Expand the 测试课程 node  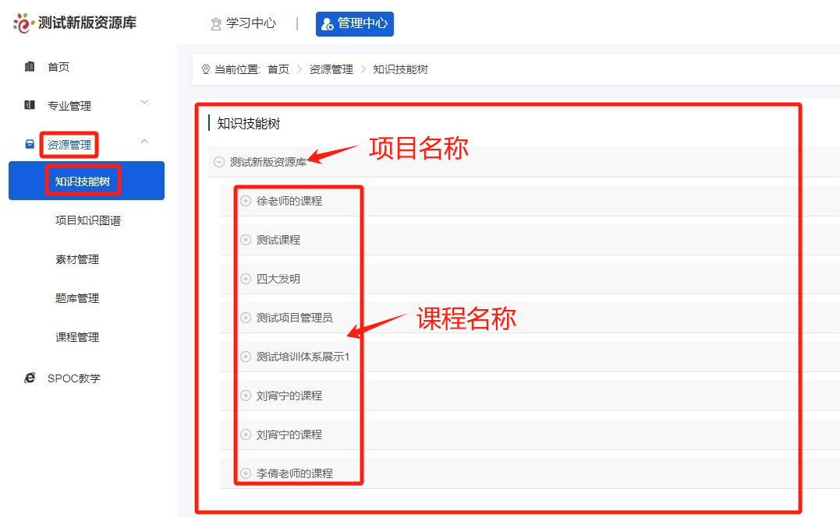[246, 240]
